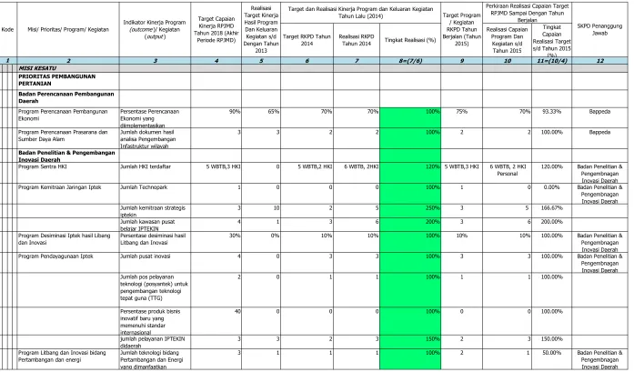
Task: Click the "jumlah pelayanan IPTEKIN didaerah" cell
Action: (x=155, y=342)
